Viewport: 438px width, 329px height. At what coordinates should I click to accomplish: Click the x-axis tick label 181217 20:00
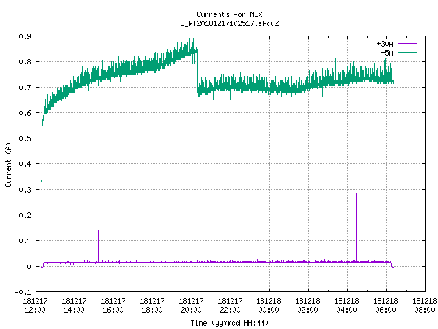pos(191,306)
